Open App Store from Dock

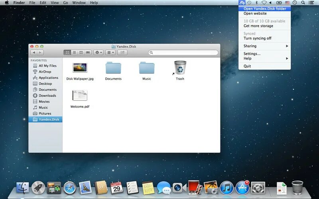pos(242,187)
